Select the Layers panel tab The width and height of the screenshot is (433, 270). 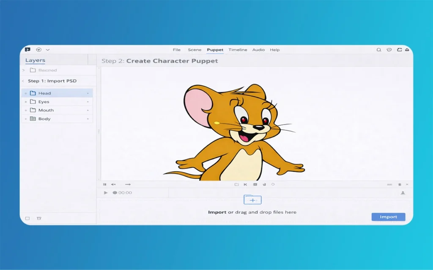35,60
